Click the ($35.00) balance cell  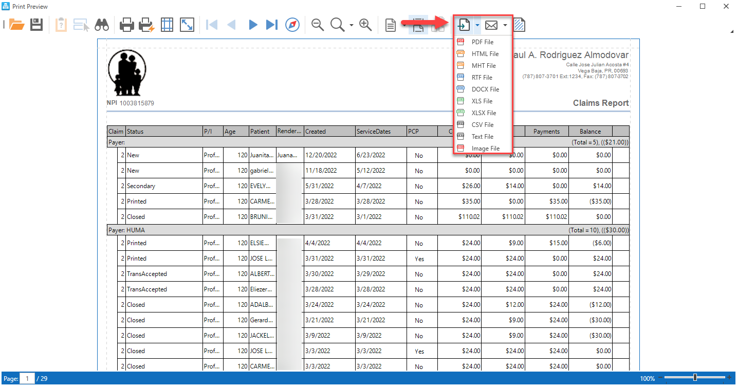click(x=590, y=201)
